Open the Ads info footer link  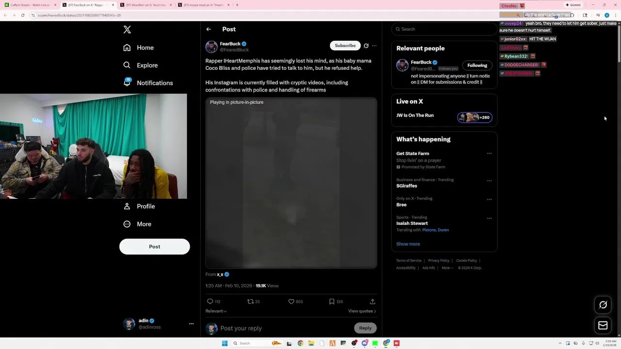[428, 268]
